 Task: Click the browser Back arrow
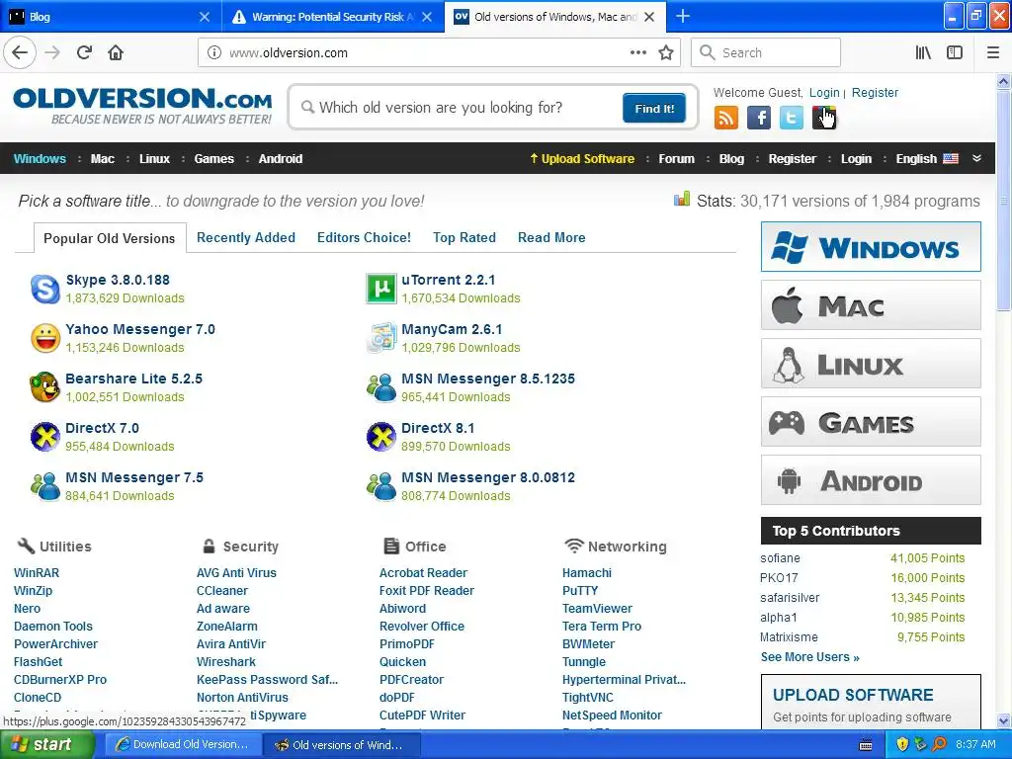click(x=20, y=52)
